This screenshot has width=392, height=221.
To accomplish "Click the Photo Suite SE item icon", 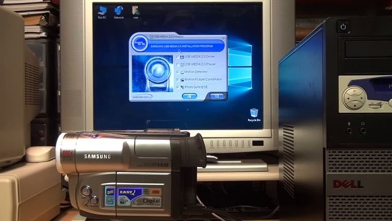I will click(182, 87).
